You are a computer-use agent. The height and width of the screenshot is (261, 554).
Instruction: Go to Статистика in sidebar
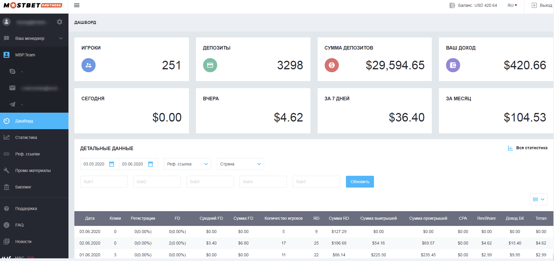26,137
